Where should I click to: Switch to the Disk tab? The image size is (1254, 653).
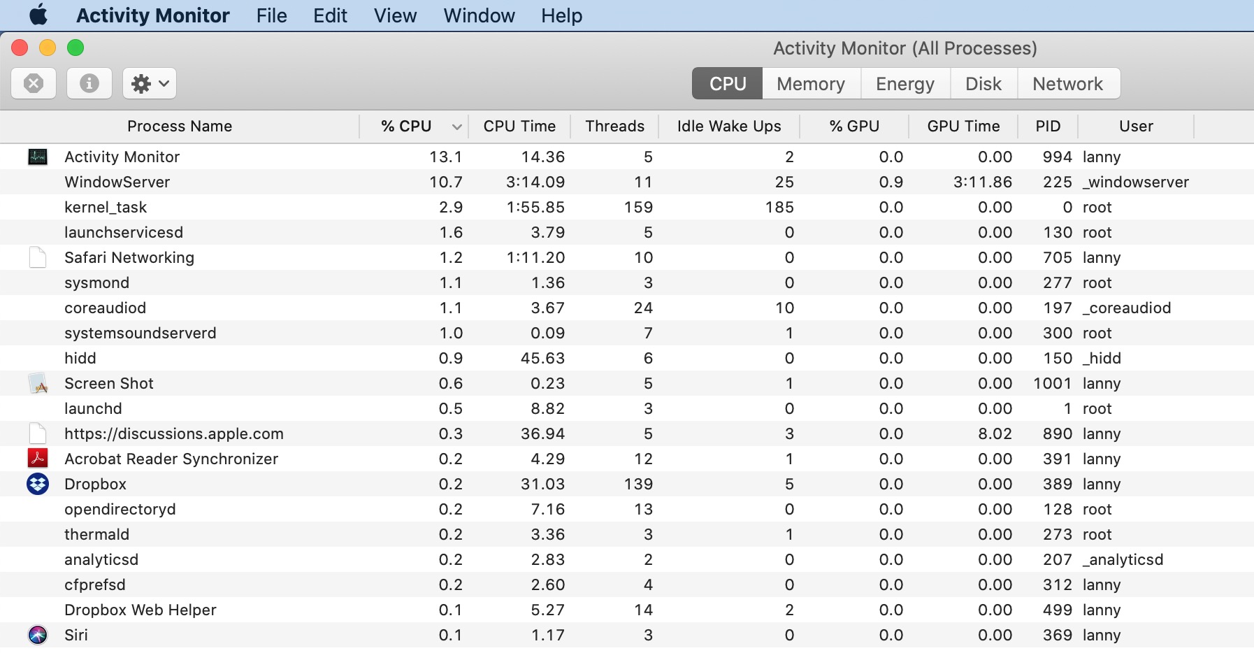point(983,84)
